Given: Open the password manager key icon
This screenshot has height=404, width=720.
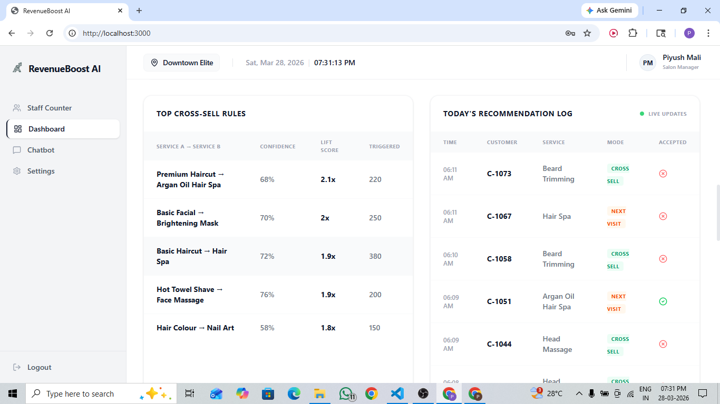Looking at the screenshot, I should pyautogui.click(x=570, y=33).
